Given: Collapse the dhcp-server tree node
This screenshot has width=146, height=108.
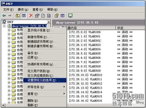Looking at the screenshot, I should pos(4,26).
